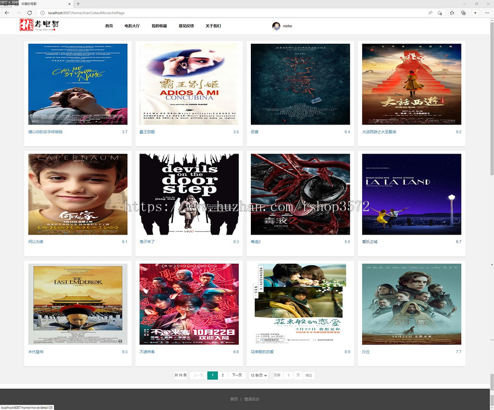Open the favorites list icon

coord(452,13)
